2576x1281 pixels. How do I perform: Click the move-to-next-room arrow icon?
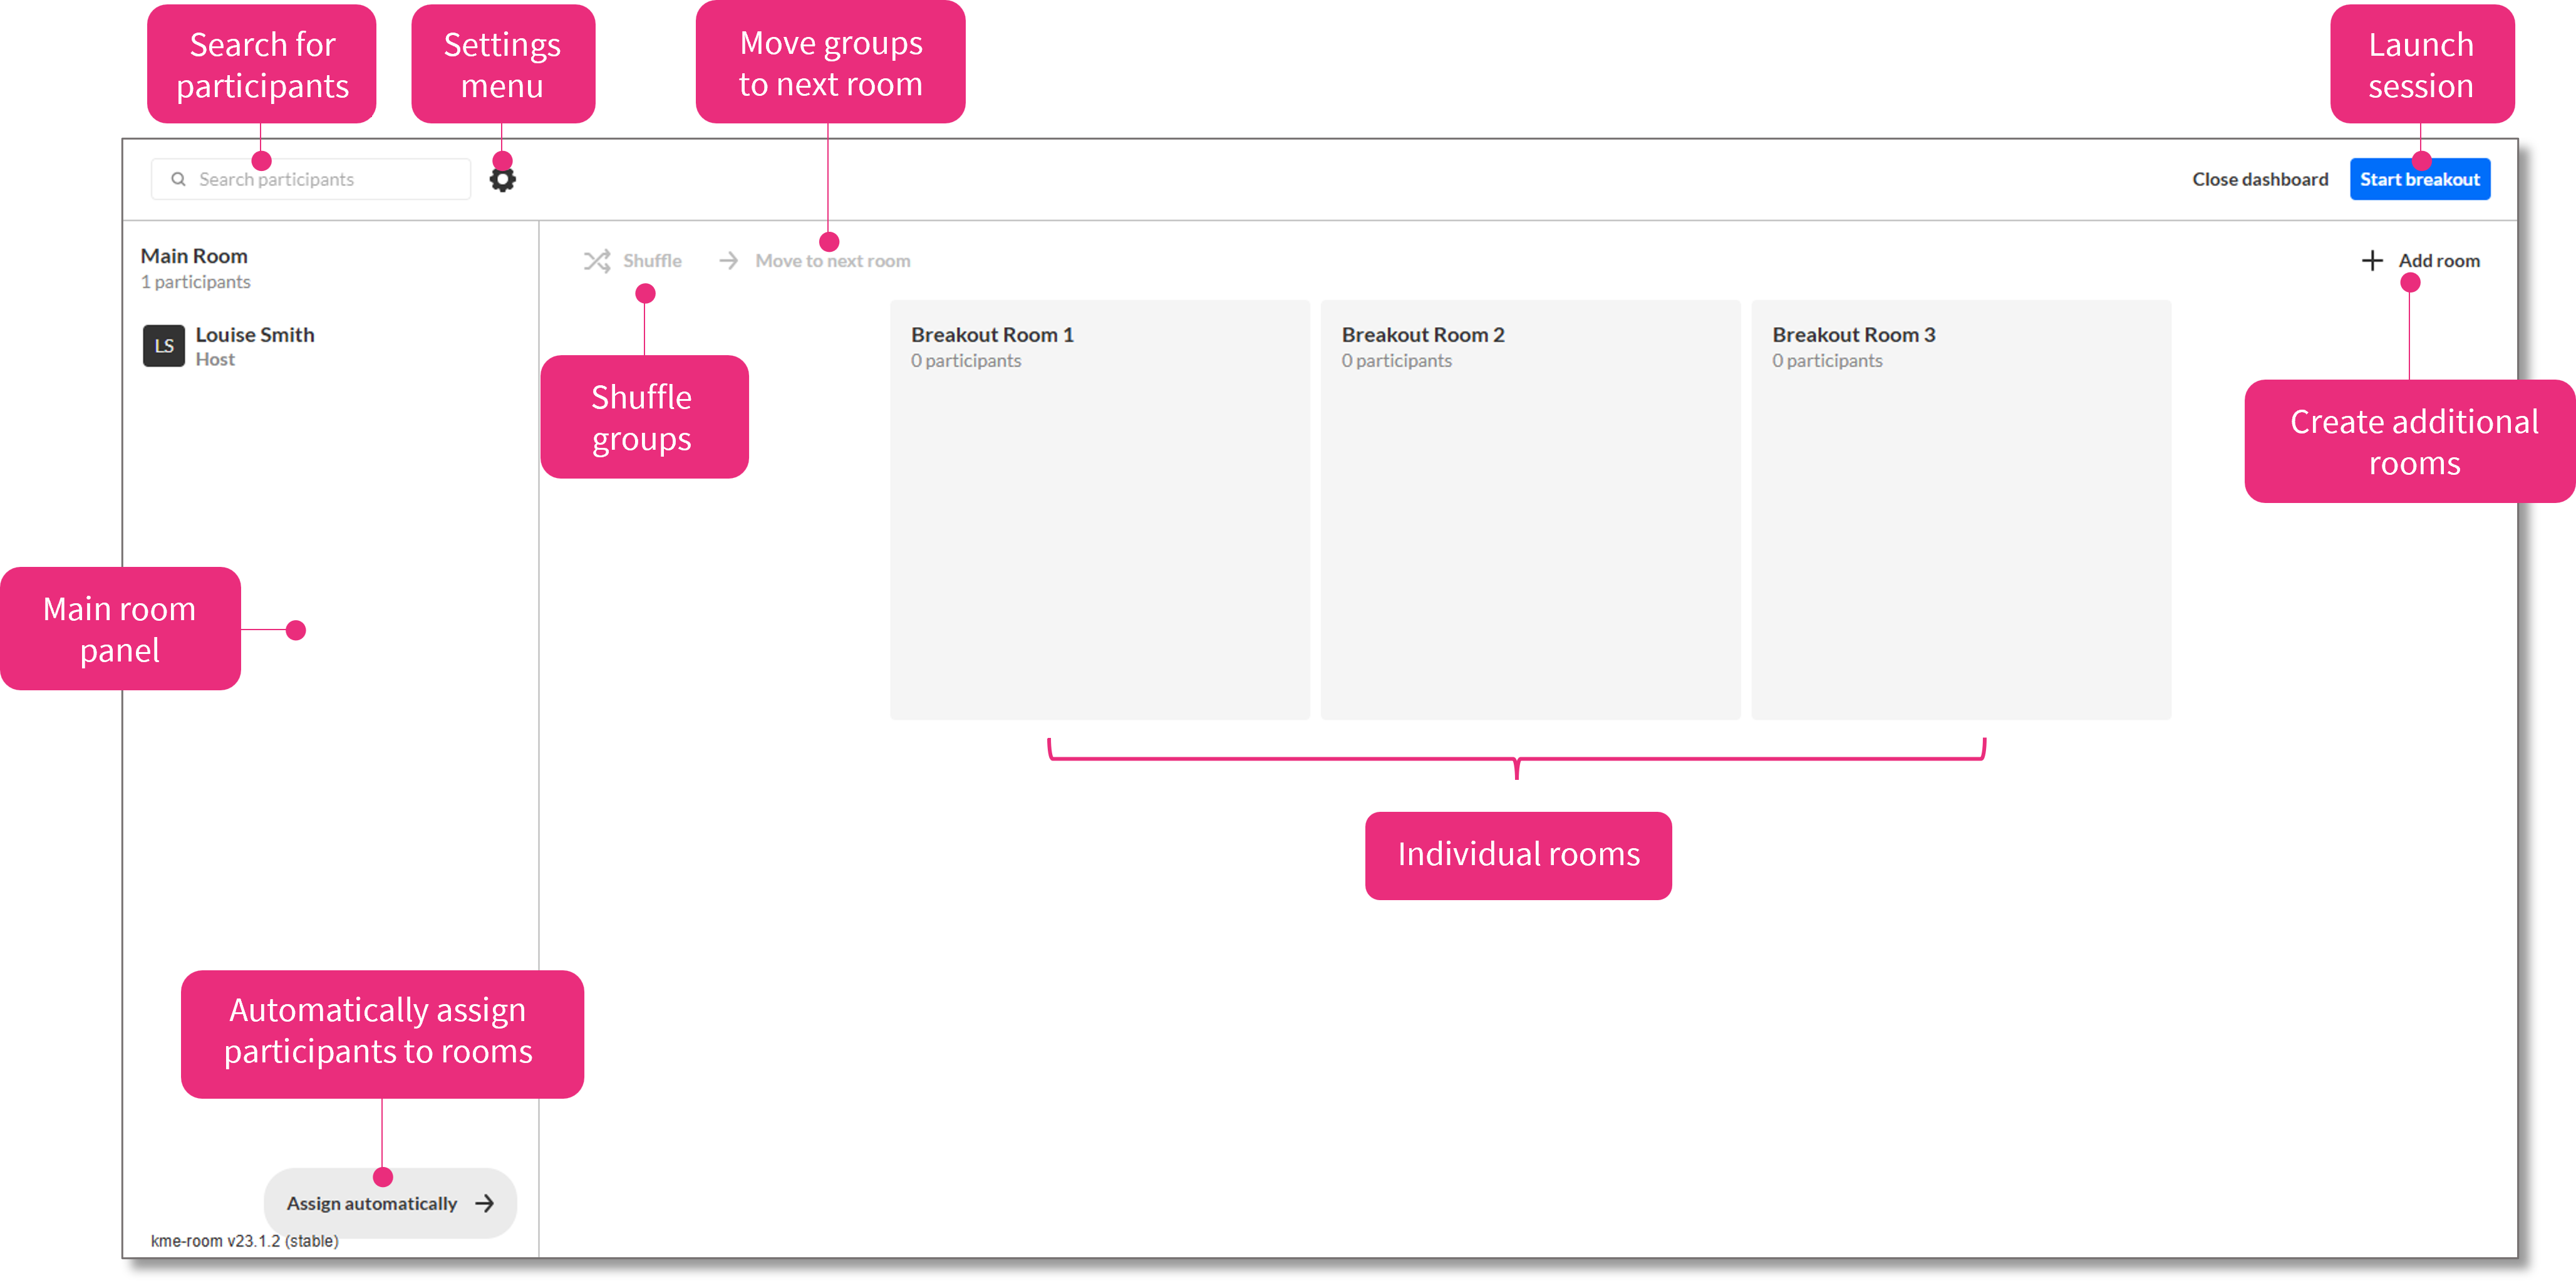coord(729,261)
